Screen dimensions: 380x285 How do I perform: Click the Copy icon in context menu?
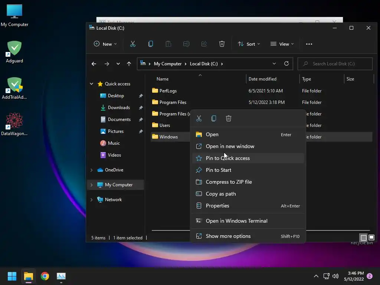[213, 118]
